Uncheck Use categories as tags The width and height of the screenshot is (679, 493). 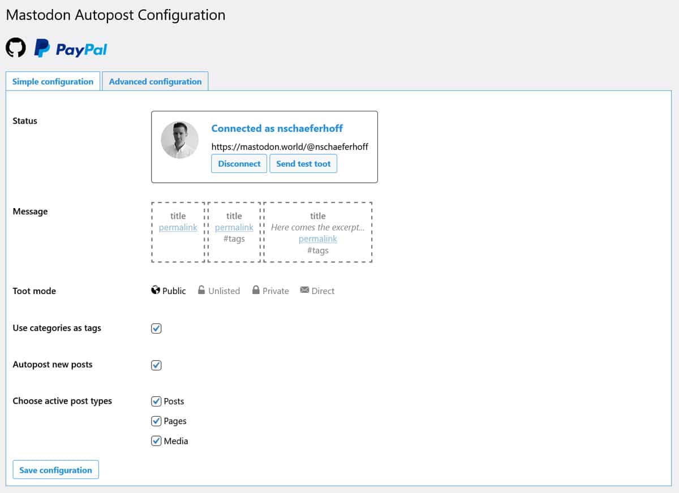coord(157,328)
